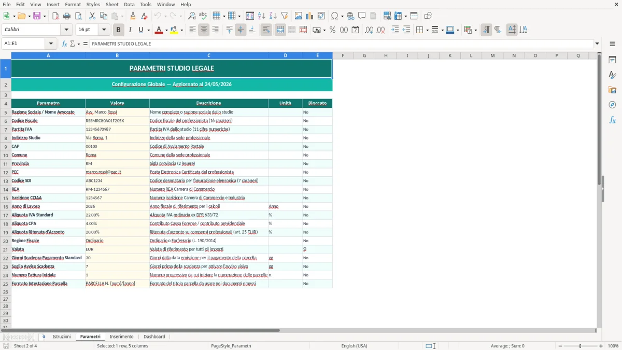Insert comment icon

click(x=362, y=16)
